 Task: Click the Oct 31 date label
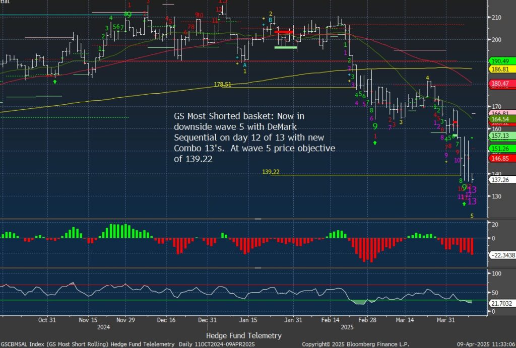tap(47, 320)
